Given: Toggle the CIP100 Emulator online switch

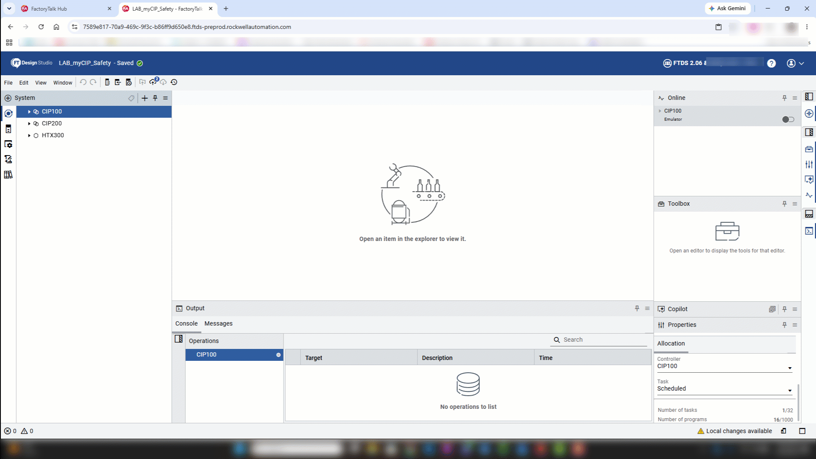Looking at the screenshot, I should tap(788, 119).
